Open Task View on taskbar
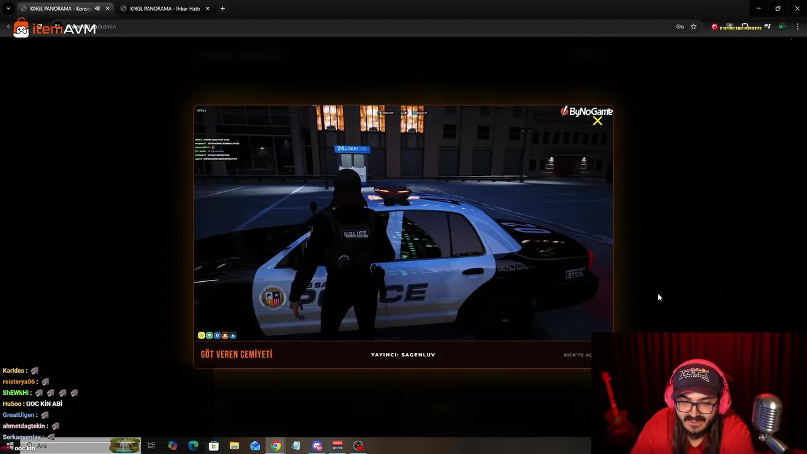 click(x=151, y=446)
